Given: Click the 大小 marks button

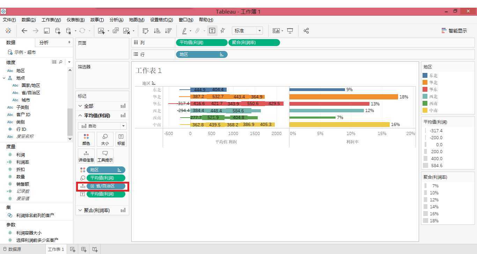Looking at the screenshot, I should (105, 139).
